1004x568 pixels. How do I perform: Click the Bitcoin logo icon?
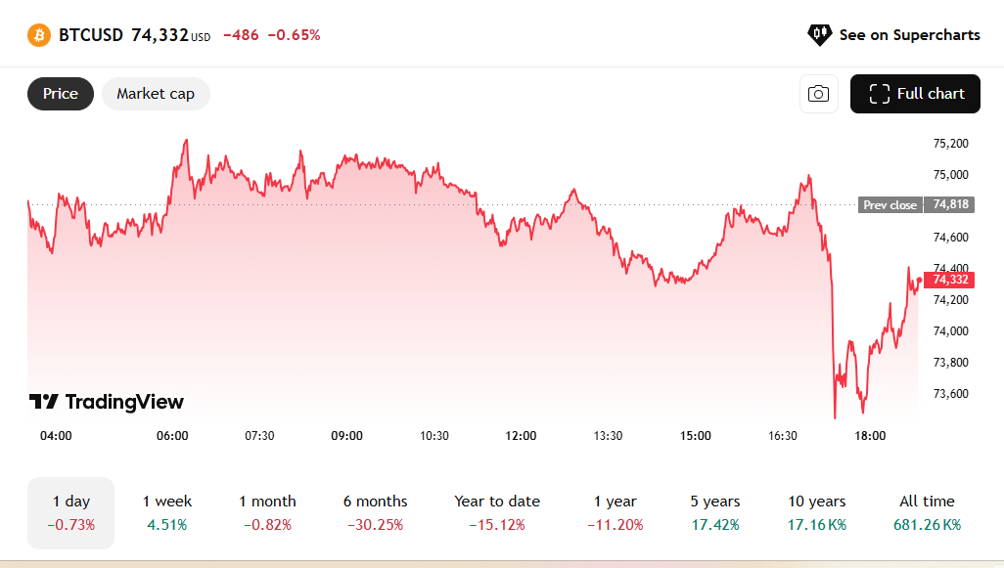point(39,35)
